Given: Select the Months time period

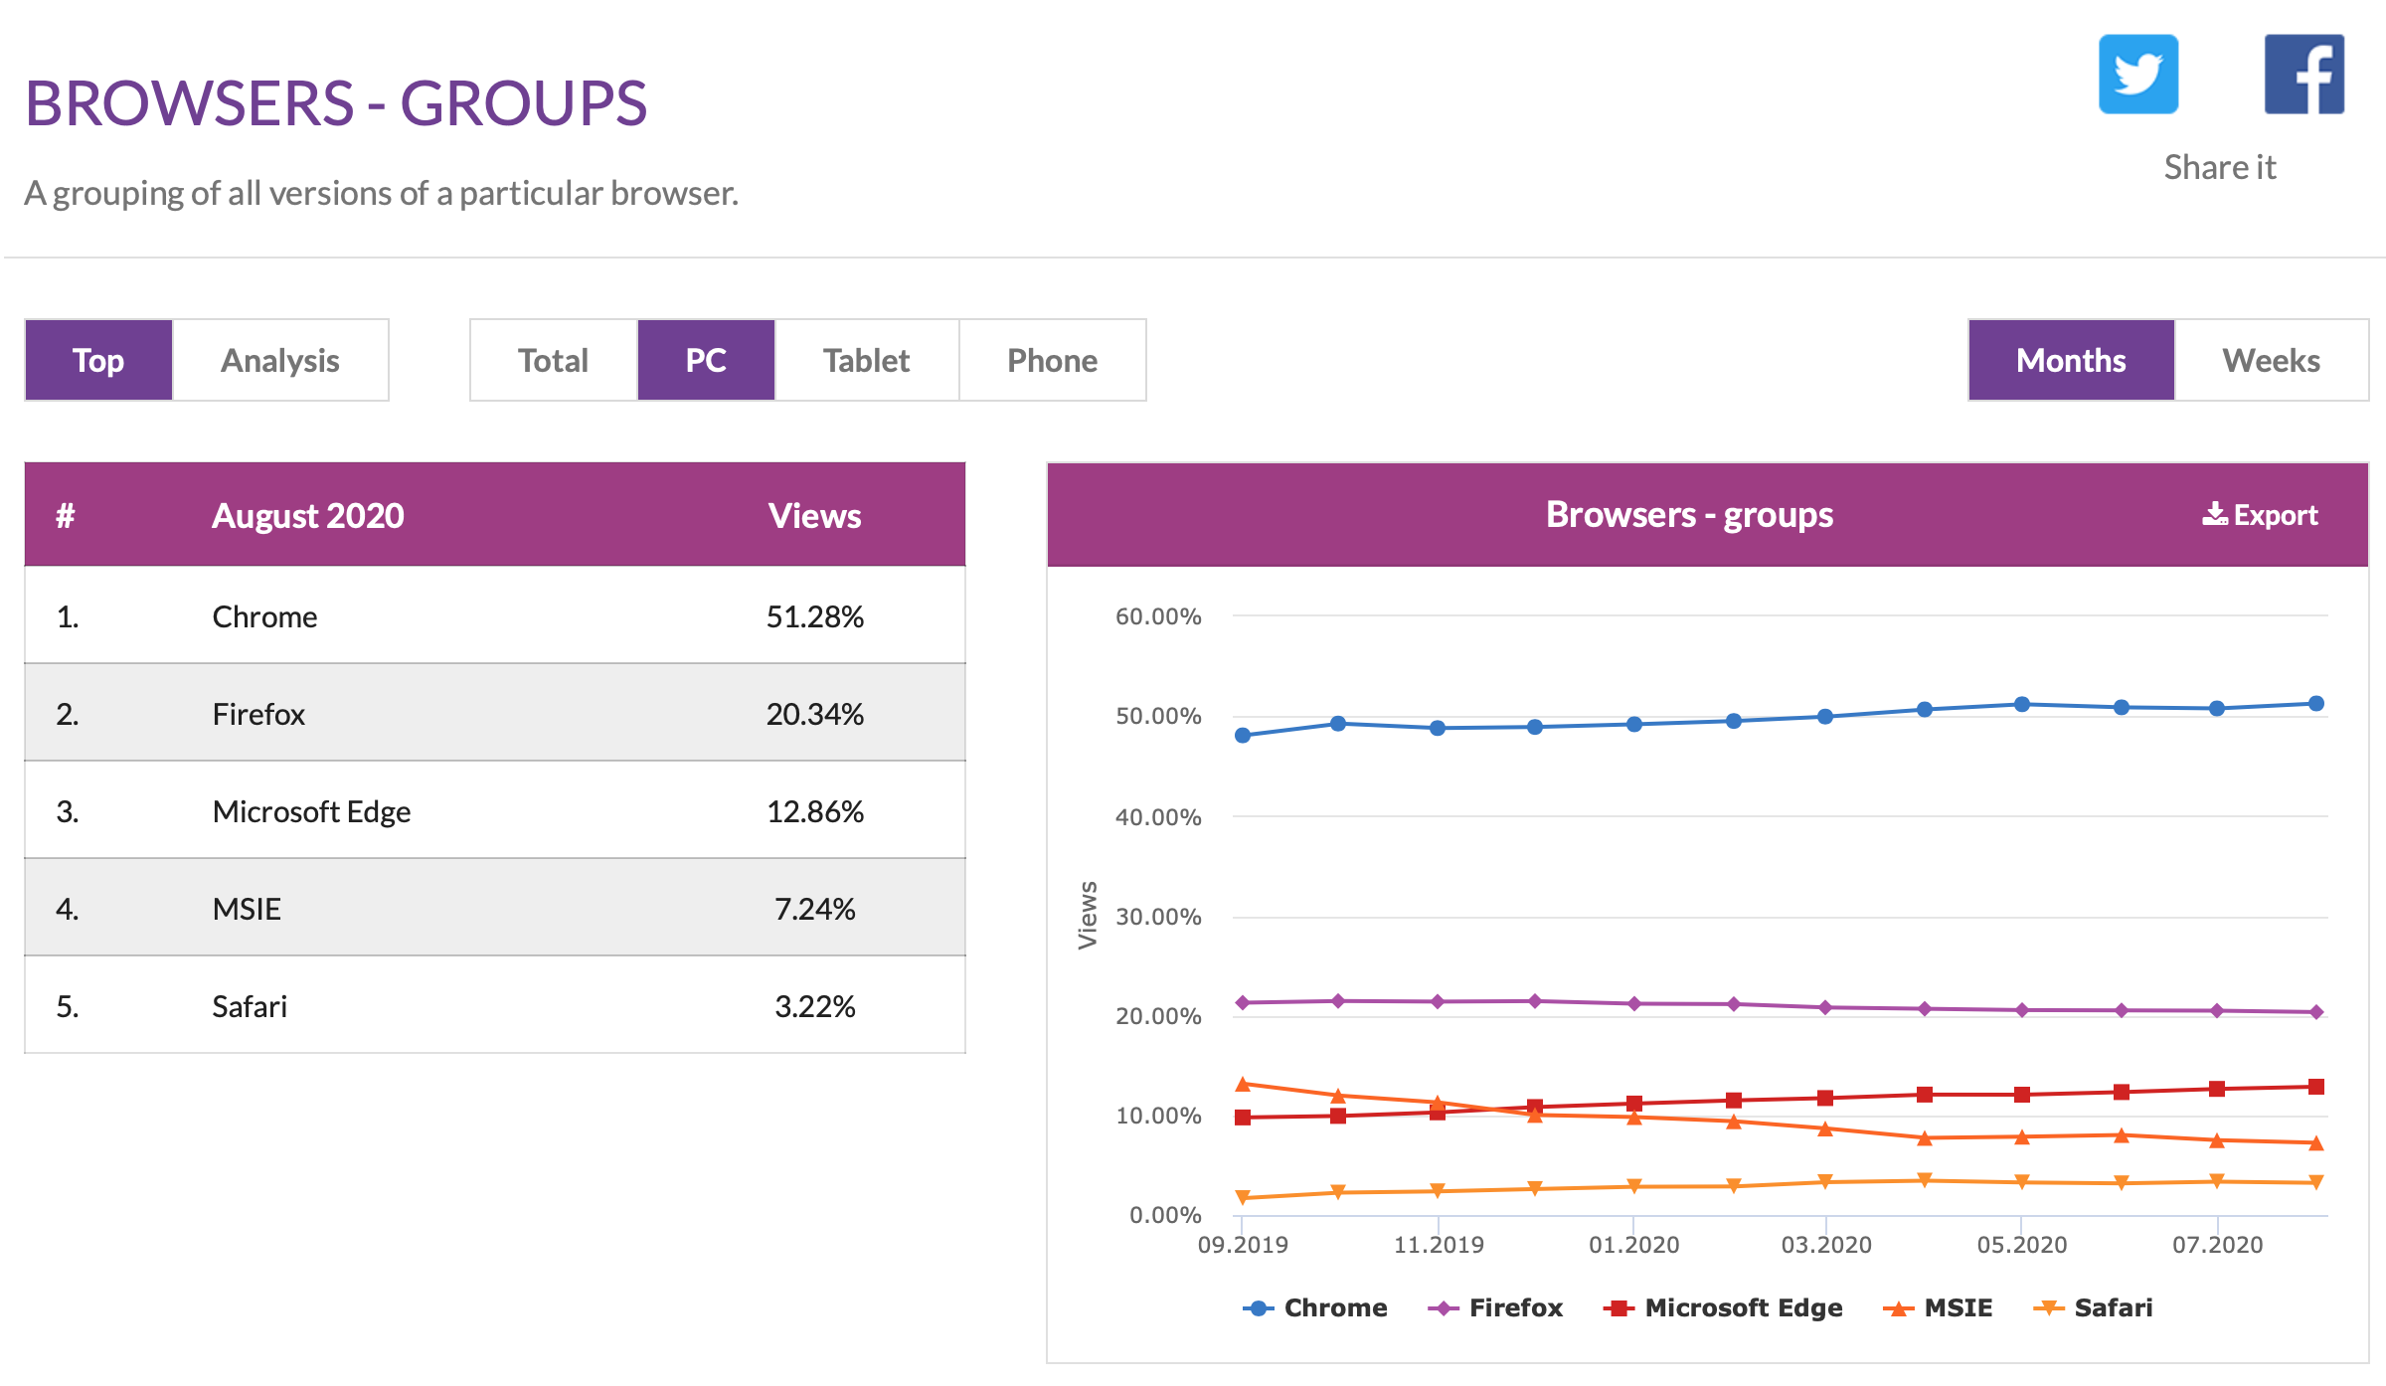Looking at the screenshot, I should tap(2071, 360).
